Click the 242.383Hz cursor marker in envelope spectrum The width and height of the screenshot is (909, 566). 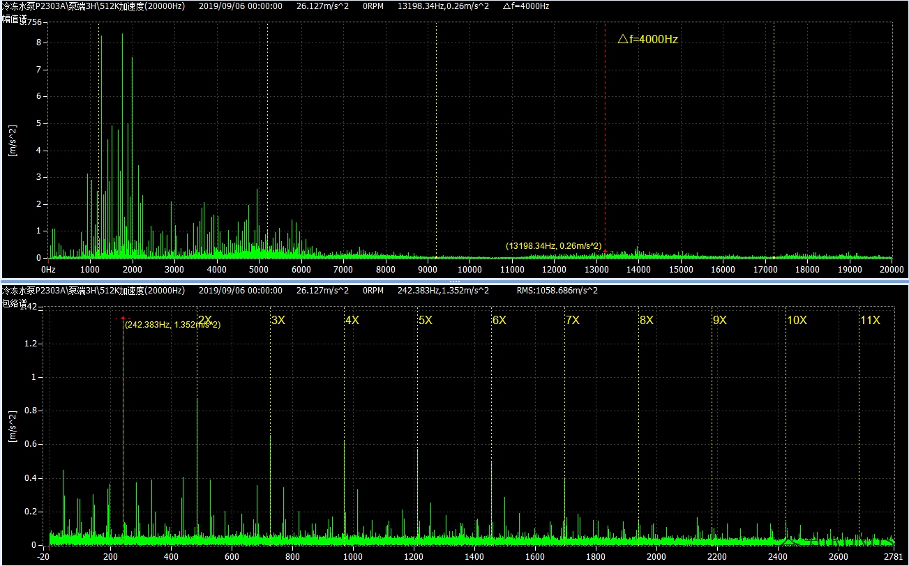pos(123,318)
